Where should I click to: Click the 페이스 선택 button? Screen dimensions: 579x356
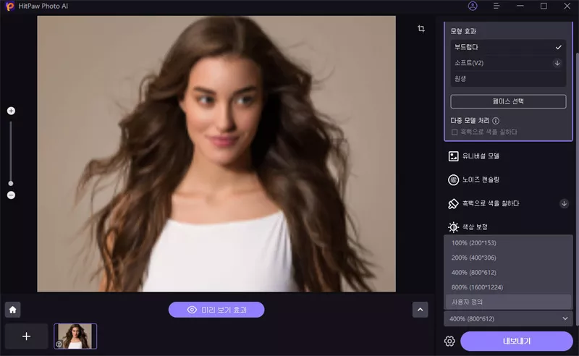coord(507,101)
